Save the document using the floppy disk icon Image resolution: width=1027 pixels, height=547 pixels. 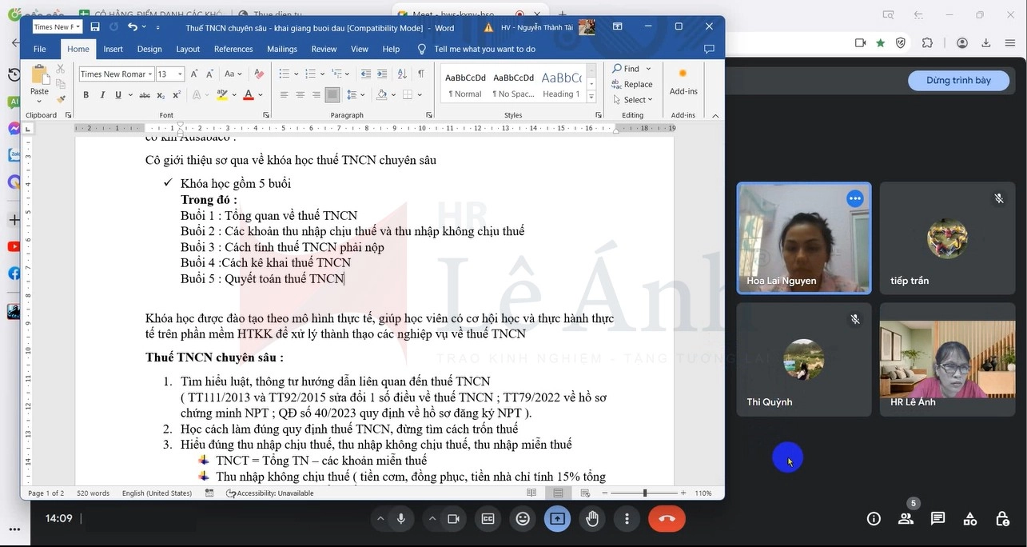pyautogui.click(x=95, y=27)
